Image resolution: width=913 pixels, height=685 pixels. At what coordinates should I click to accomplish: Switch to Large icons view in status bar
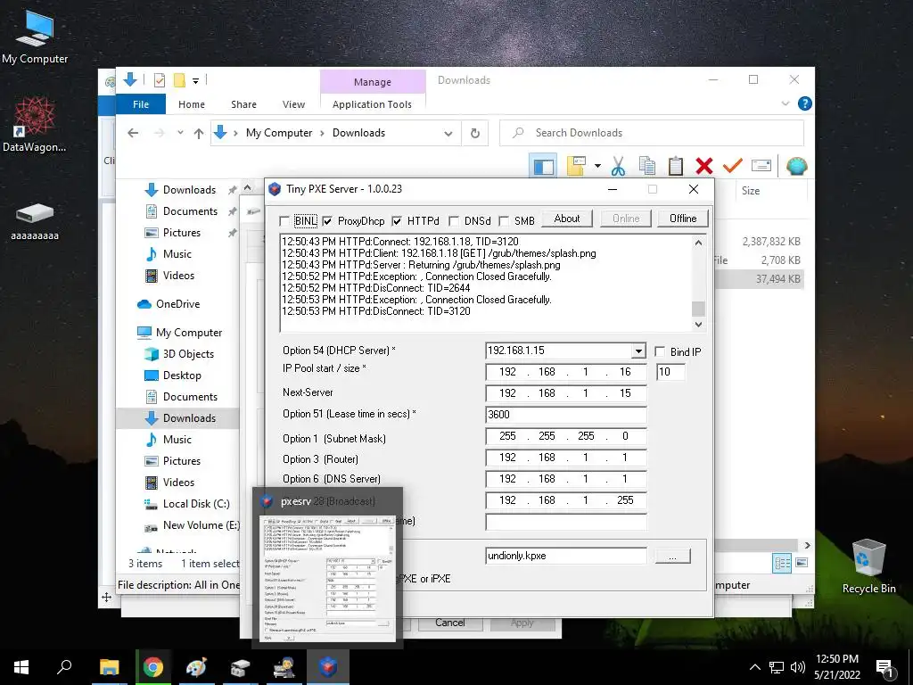click(802, 563)
